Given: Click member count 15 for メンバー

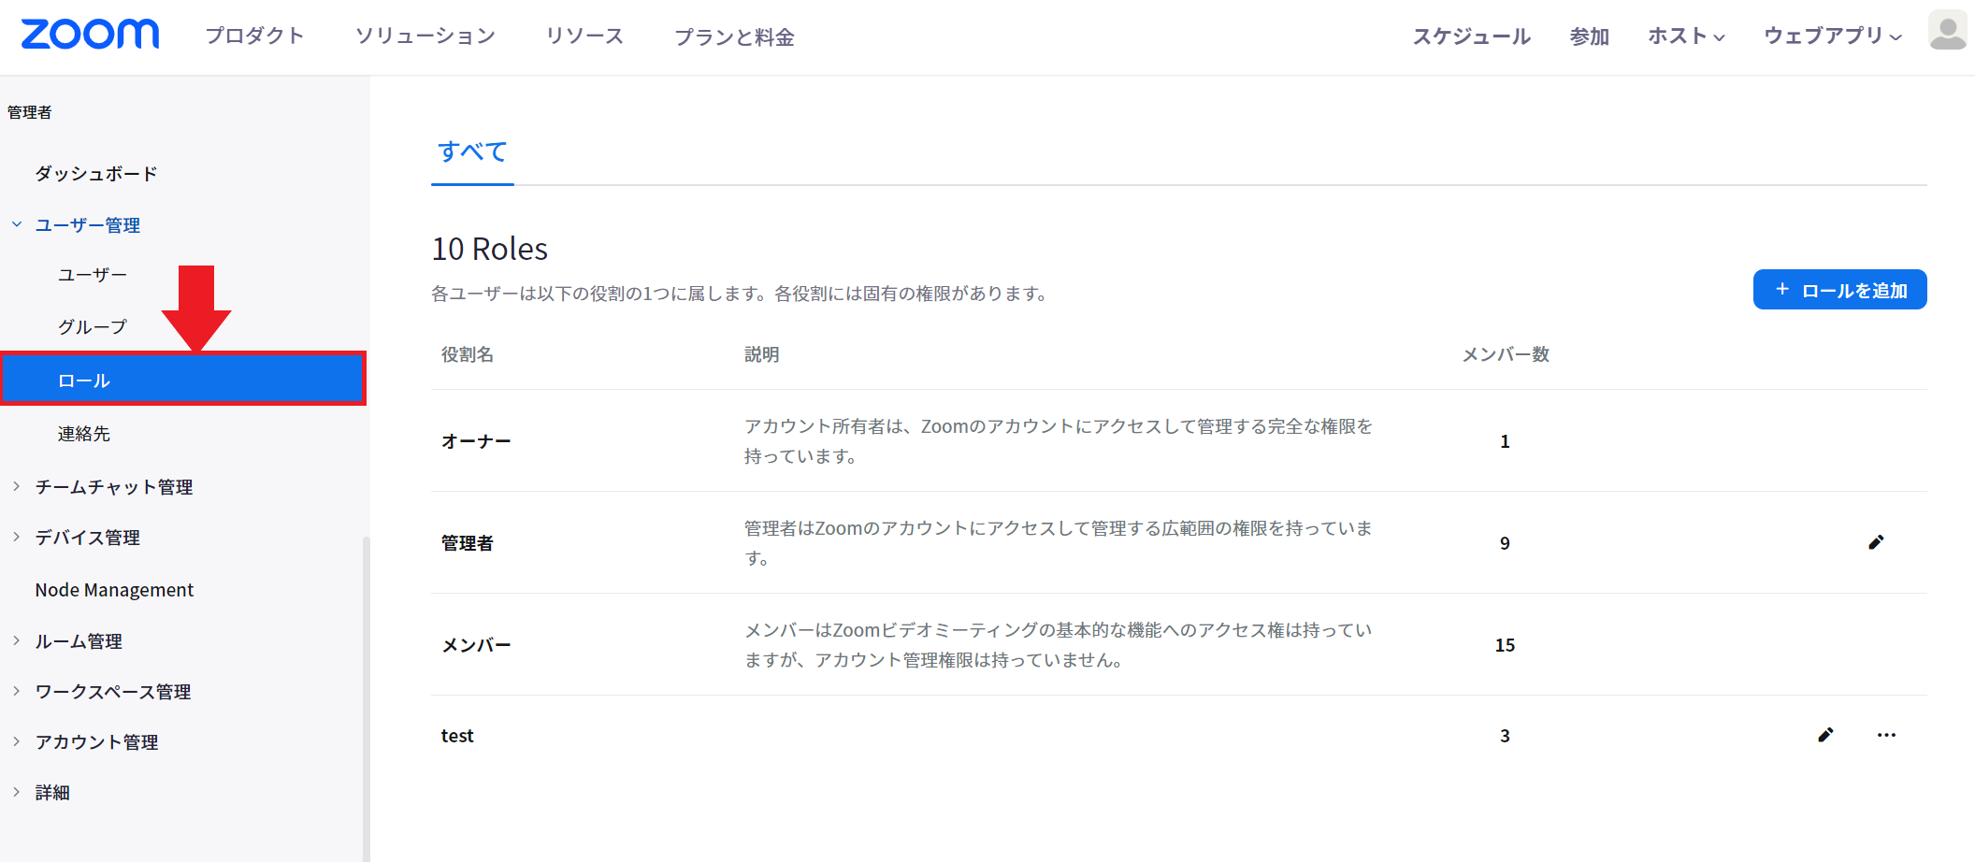Looking at the screenshot, I should coord(1505,645).
